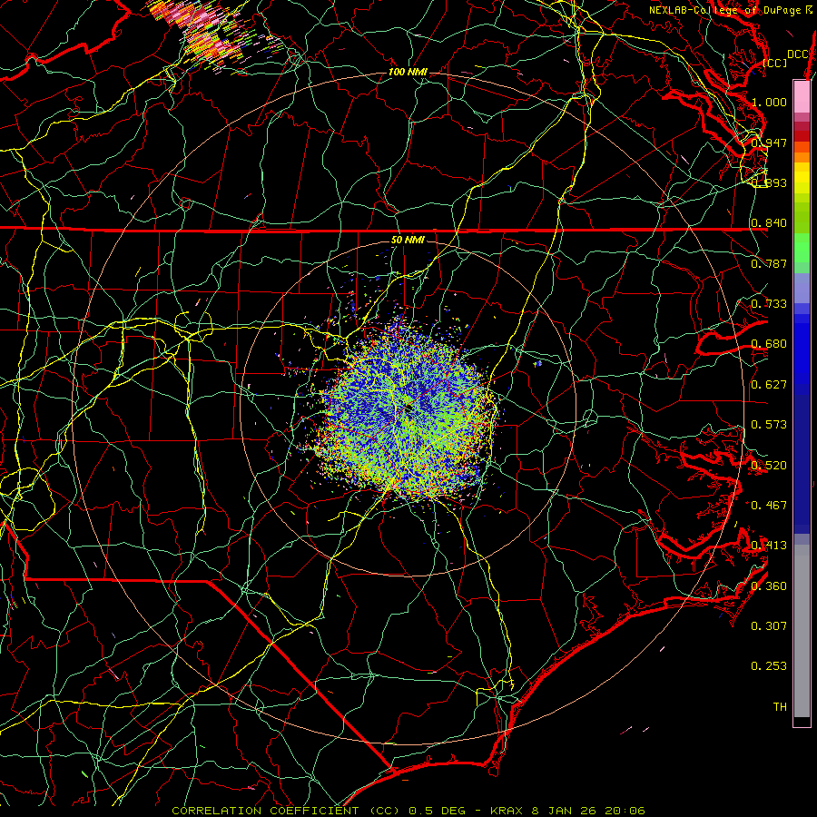Select the 0.733 scale value

(769, 304)
